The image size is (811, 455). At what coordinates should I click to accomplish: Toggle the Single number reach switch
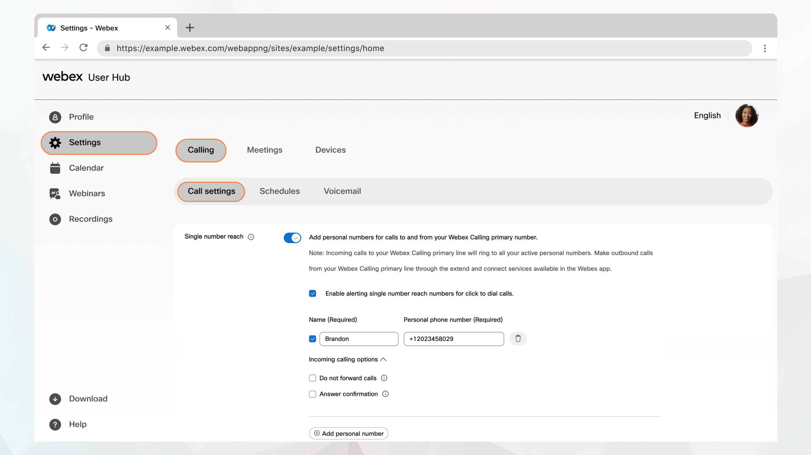[x=293, y=238]
